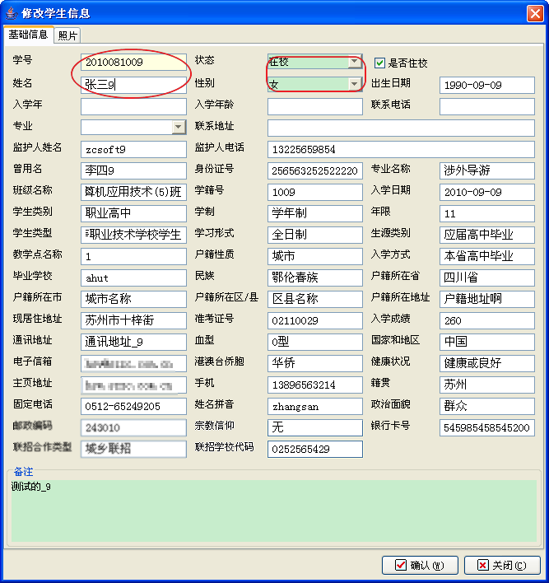549x583 pixels.
Task: Click the 电子信箱 input field
Action: pos(133,364)
